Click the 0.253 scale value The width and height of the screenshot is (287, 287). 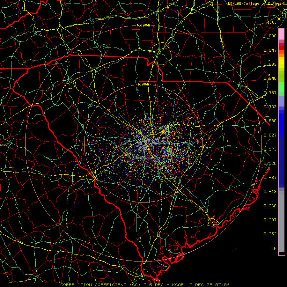point(270,234)
